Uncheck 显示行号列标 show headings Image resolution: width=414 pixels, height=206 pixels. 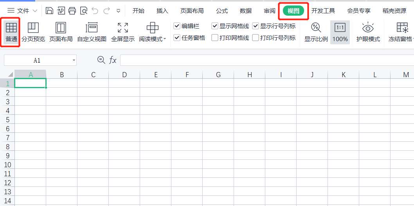[256, 26]
